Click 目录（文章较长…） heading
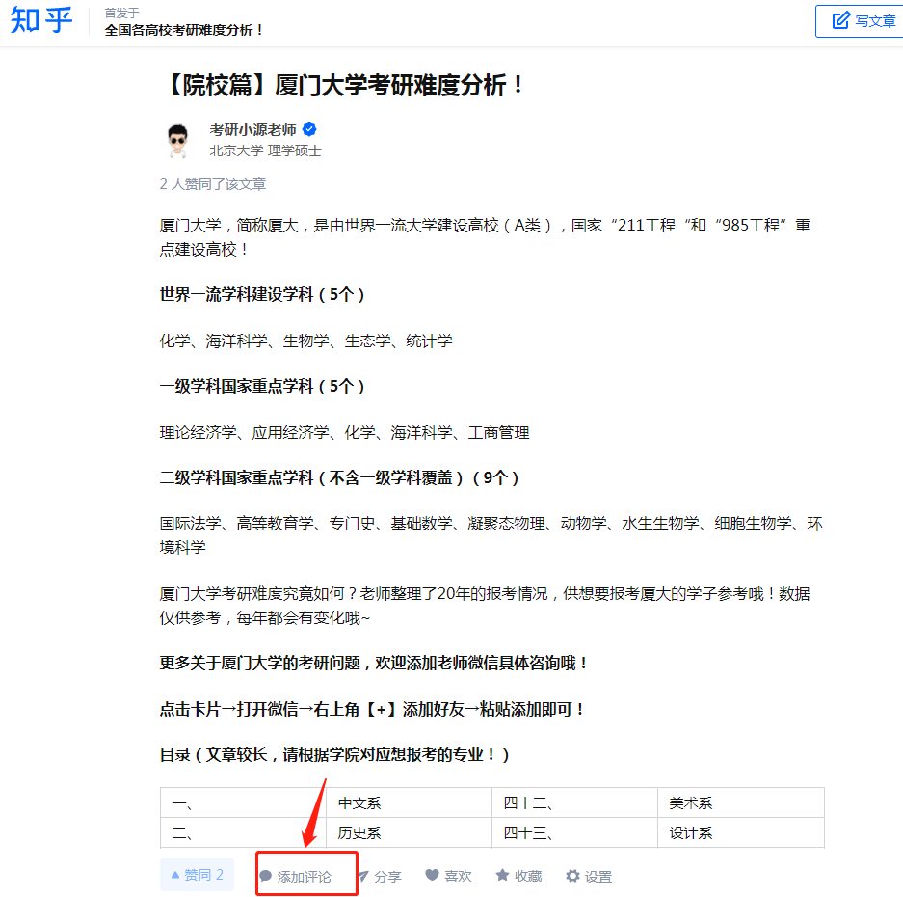The height and width of the screenshot is (897, 903). point(334,754)
